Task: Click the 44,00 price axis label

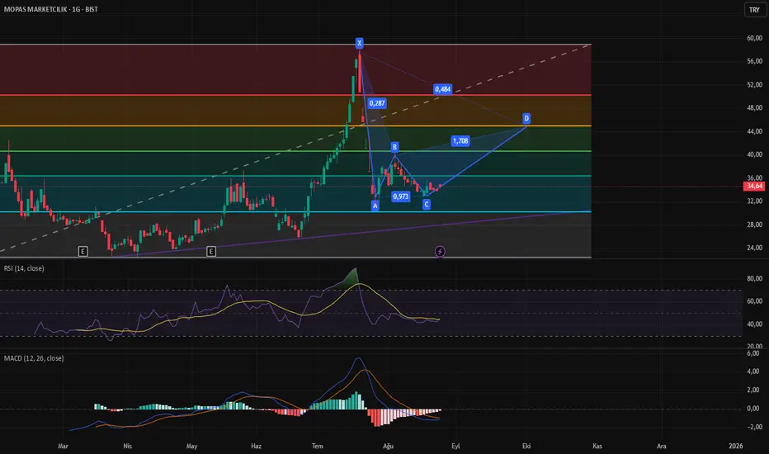Action: tap(755, 131)
